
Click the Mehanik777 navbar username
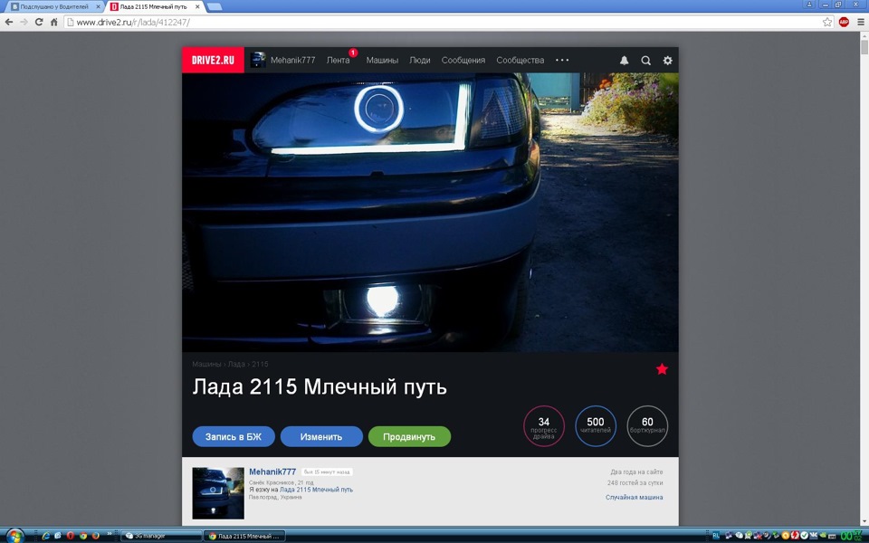coord(292,61)
